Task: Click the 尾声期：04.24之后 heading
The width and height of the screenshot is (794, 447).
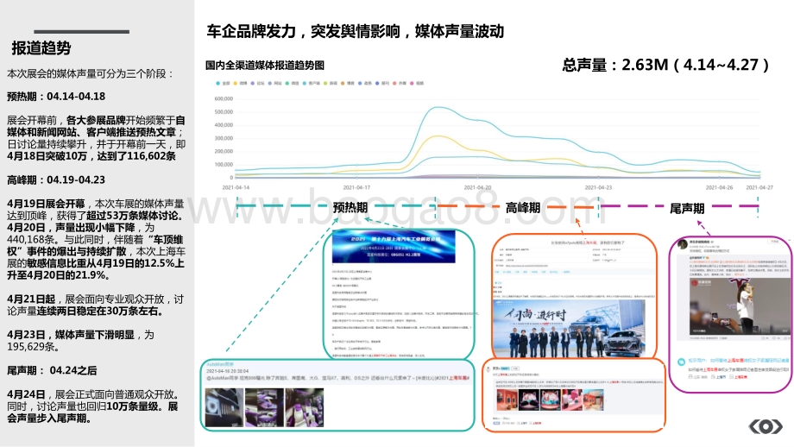Action: pos(52,370)
